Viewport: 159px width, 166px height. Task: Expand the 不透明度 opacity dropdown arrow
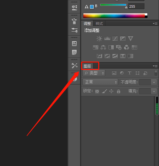[154, 82]
